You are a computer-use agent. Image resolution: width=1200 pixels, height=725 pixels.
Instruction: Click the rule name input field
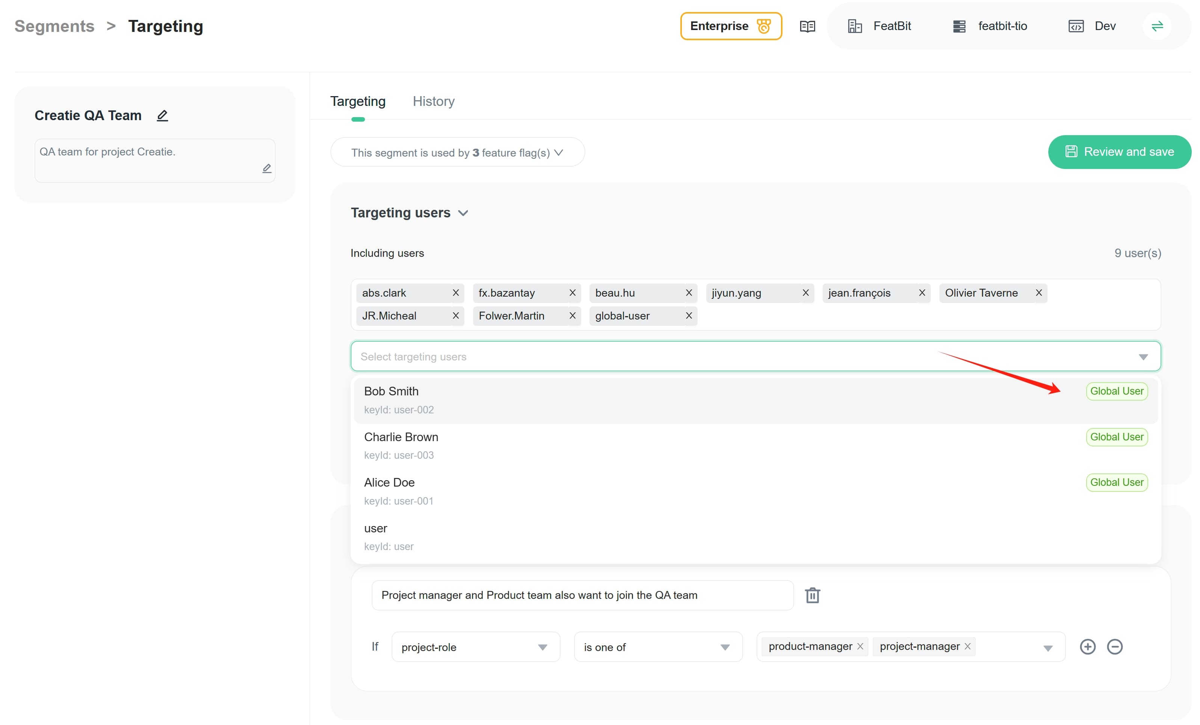(582, 595)
